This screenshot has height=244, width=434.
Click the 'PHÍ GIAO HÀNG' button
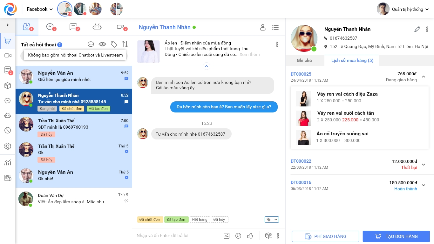(326, 236)
